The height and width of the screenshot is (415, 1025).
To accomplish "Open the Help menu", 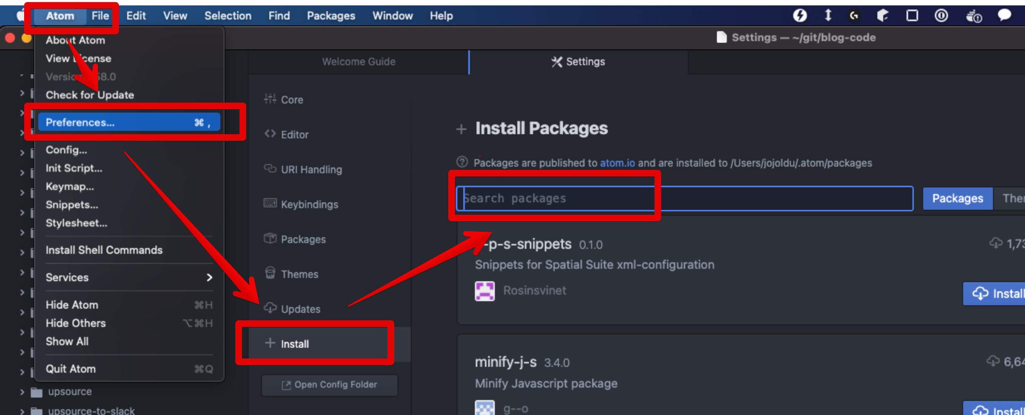I will click(441, 16).
